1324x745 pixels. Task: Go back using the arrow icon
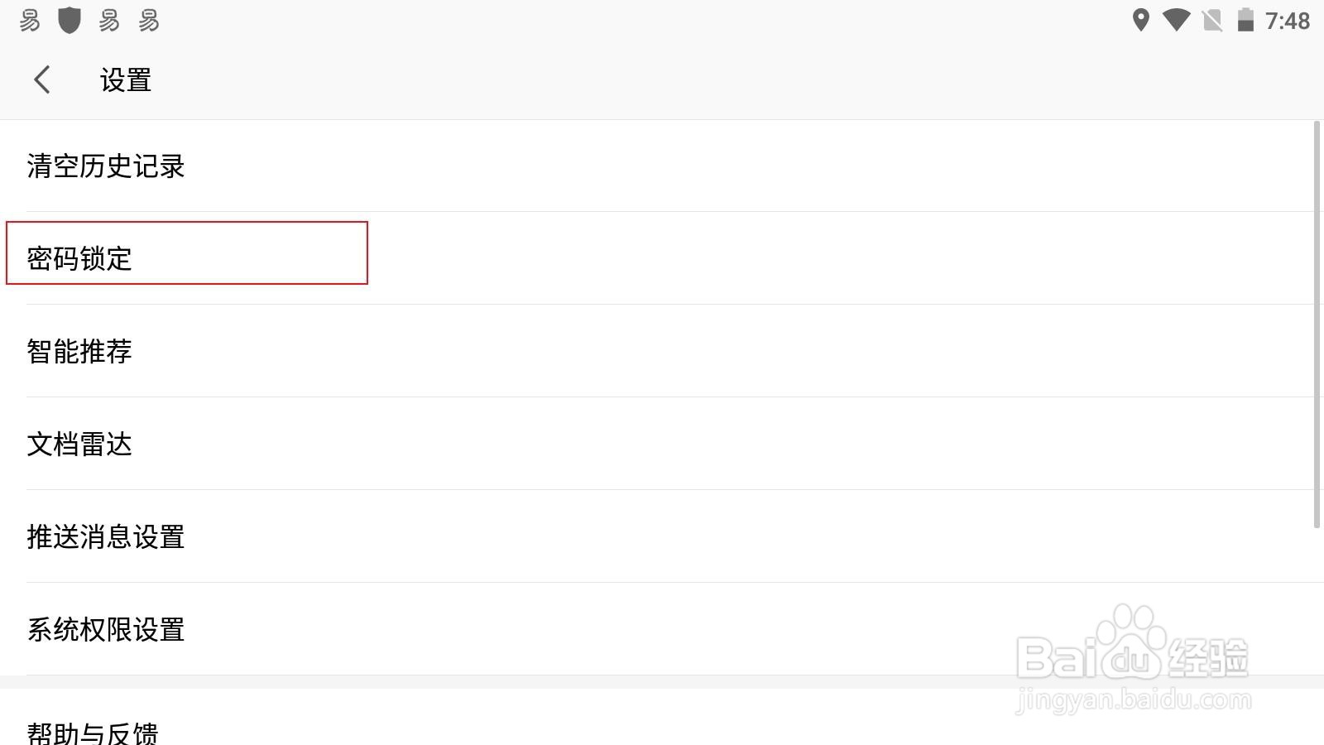[42, 80]
